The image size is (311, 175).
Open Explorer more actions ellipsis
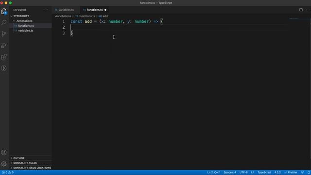[46, 10]
